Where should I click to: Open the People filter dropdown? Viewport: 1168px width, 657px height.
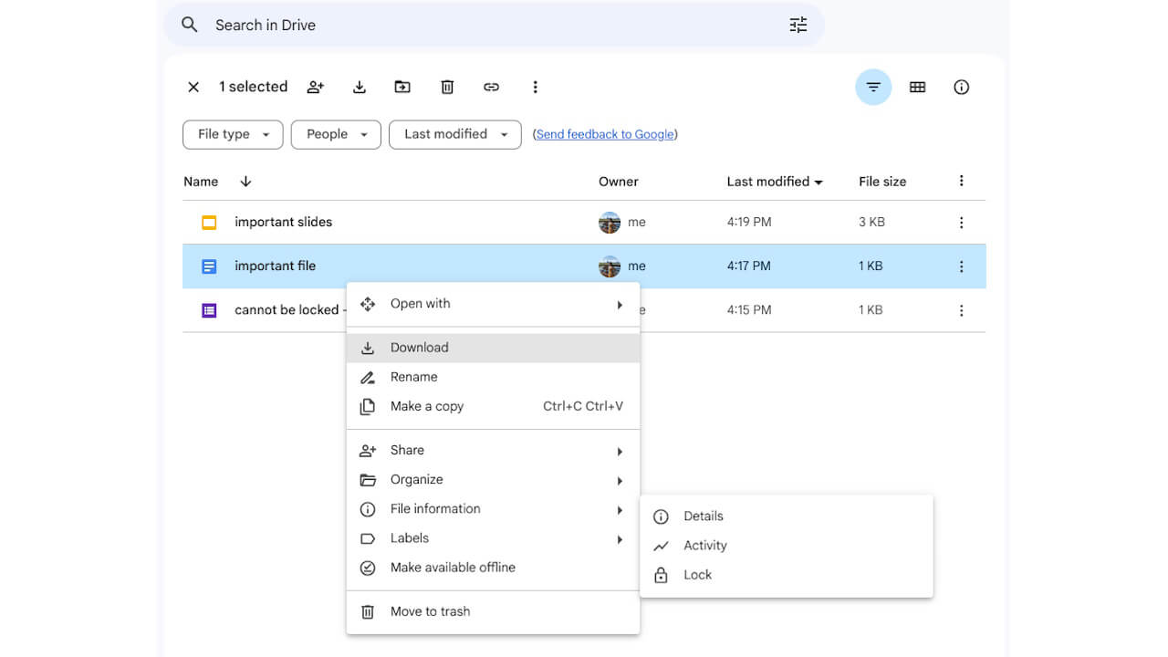click(335, 134)
